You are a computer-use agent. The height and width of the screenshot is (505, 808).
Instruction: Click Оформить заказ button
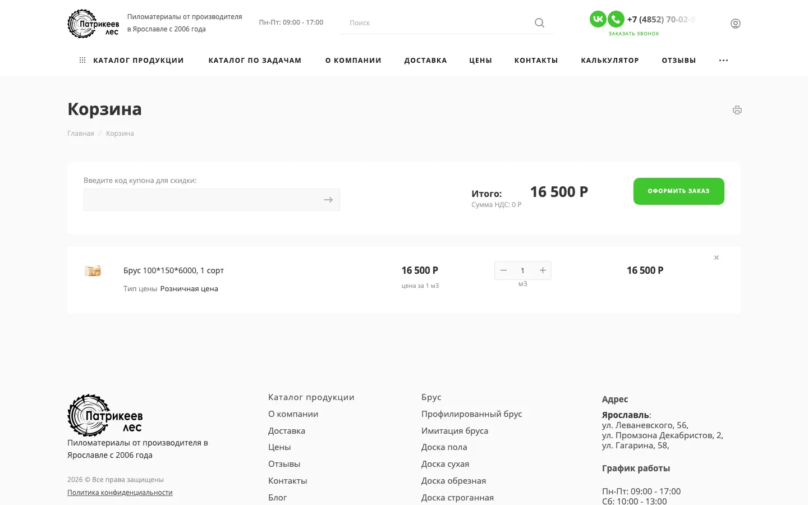679,191
